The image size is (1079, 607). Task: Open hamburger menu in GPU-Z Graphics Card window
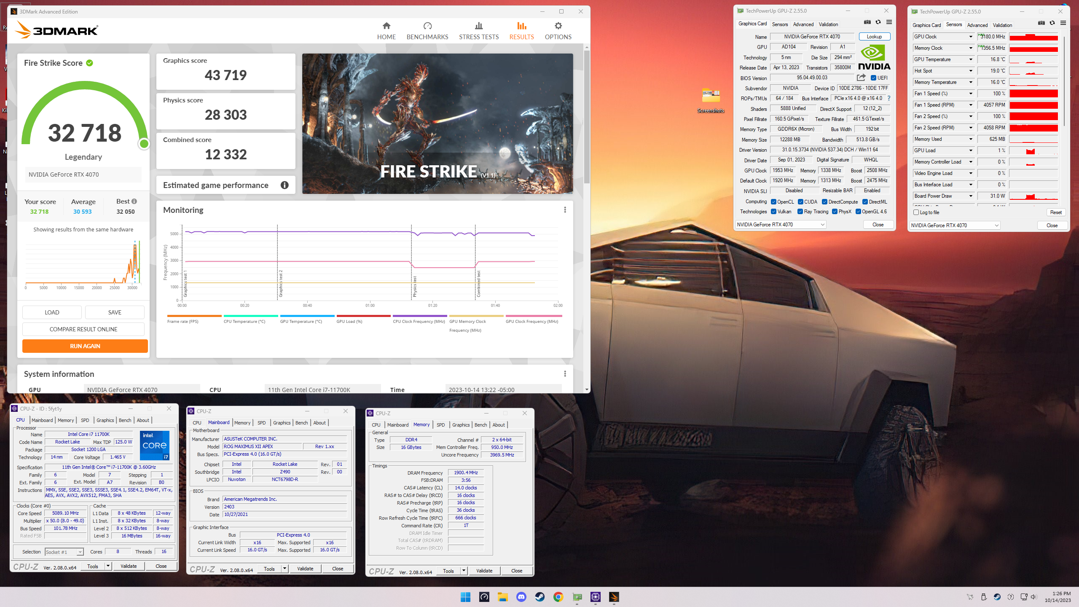889,22
